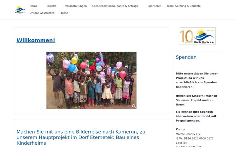Click the Willkommen! heading link
Image resolution: width=236 pixels, height=147 pixels.
36,41
